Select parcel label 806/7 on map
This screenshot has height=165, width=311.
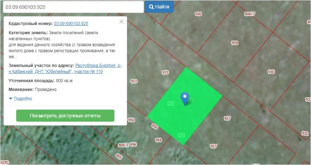[249, 14]
